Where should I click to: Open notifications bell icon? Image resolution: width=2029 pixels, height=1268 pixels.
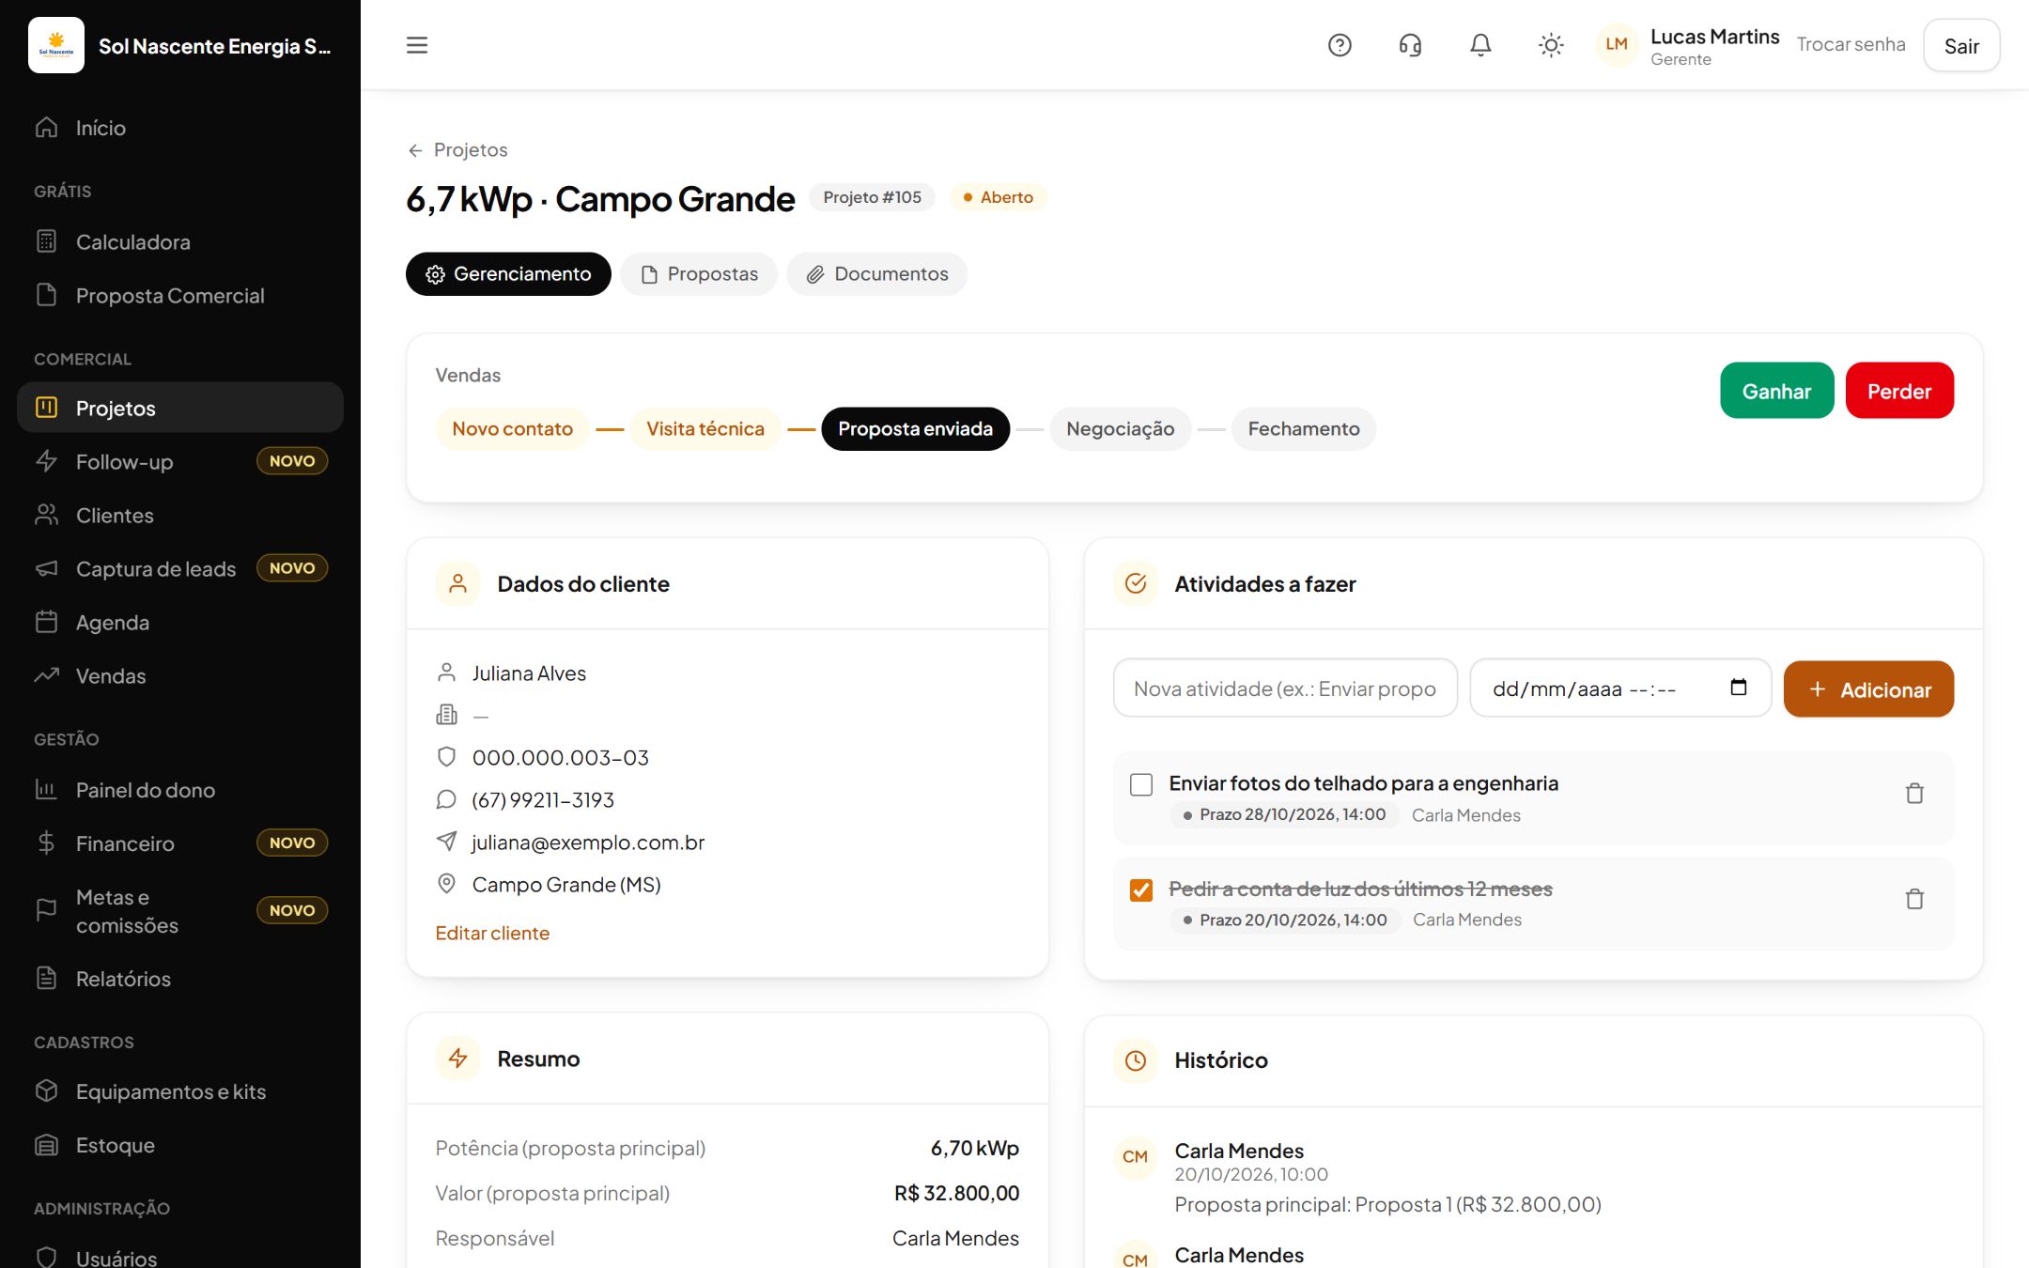point(1480,45)
